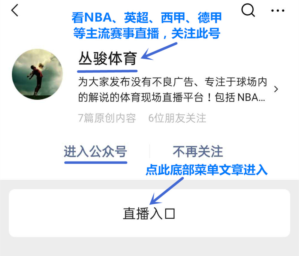299x256 pixels.
Task: Go back using the top-left arrow
Action: [x=15, y=10]
